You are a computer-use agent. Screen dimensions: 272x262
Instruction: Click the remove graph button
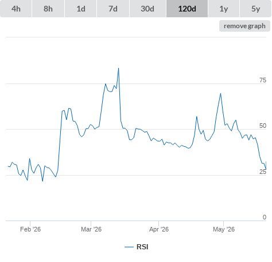[x=244, y=26]
